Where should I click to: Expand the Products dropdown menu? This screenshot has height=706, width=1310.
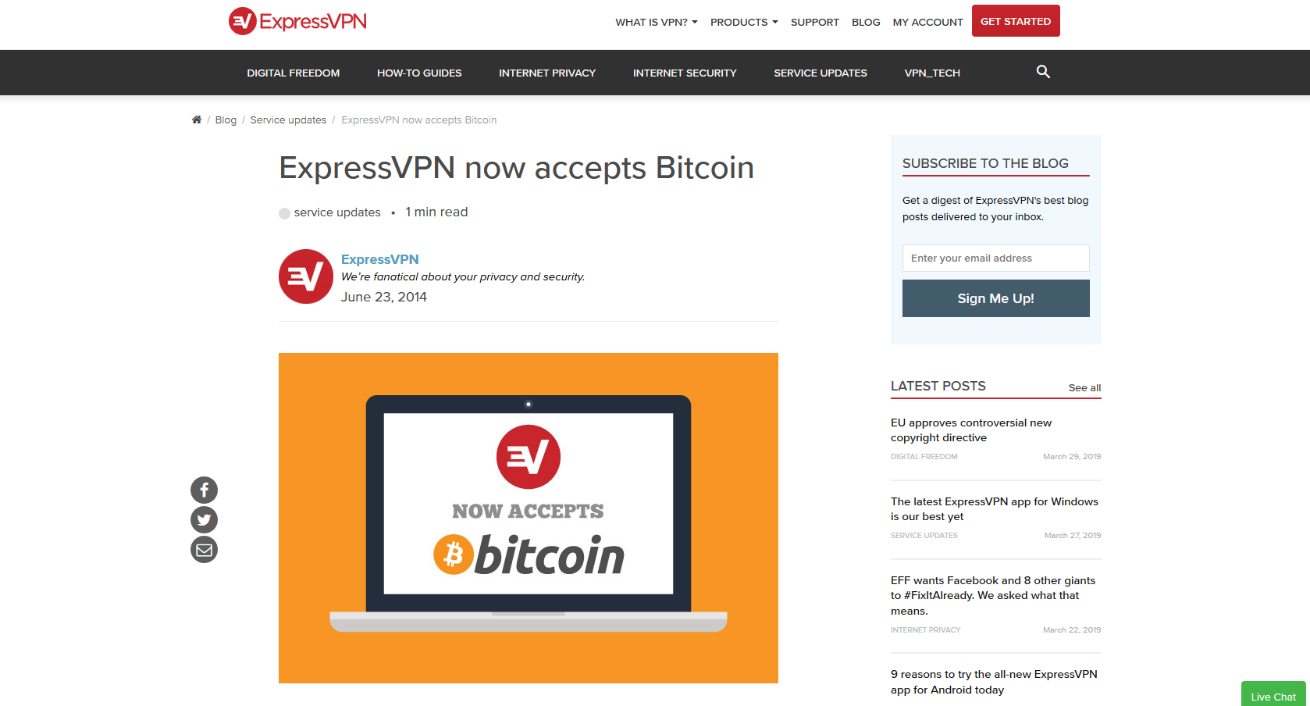tap(744, 22)
